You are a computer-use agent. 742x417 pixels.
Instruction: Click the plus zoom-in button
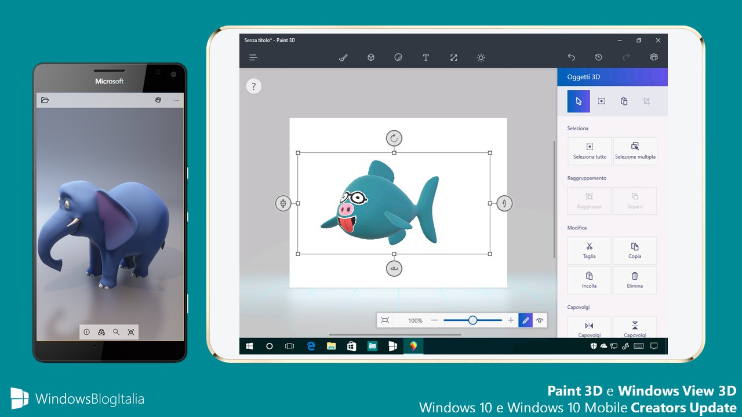(x=511, y=320)
